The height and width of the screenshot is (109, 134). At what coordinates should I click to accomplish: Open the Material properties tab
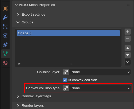pos(5,63)
